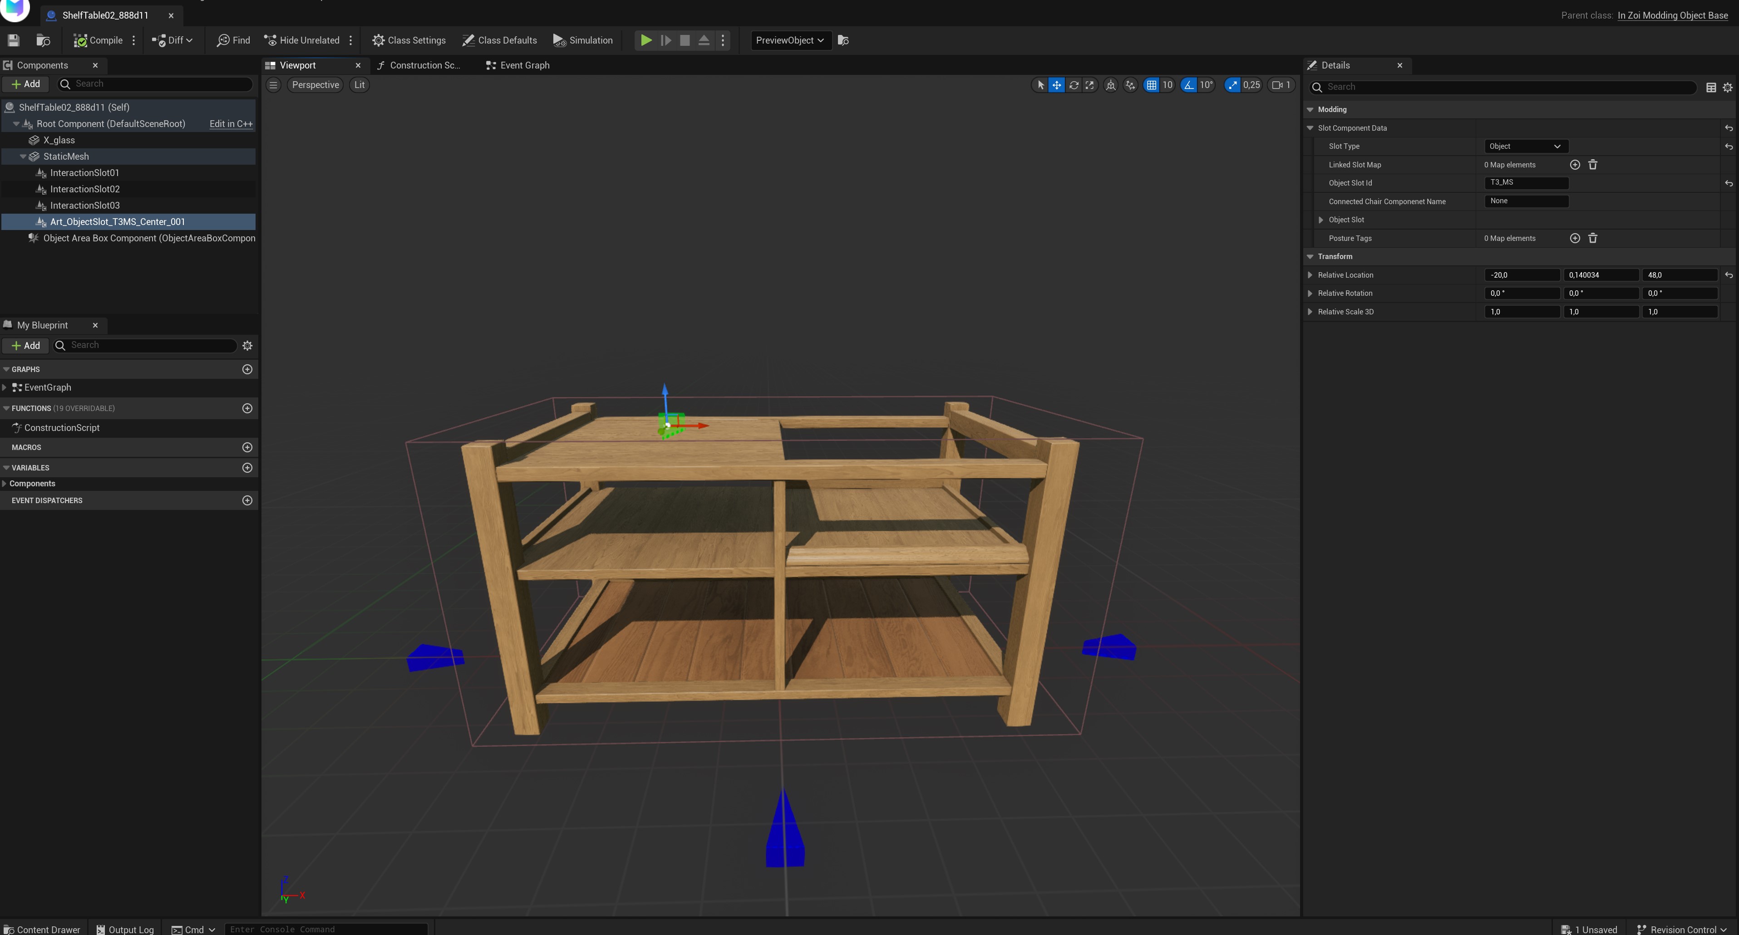This screenshot has width=1739, height=935.
Task: Open camera speed setting
Action: click(x=1281, y=85)
